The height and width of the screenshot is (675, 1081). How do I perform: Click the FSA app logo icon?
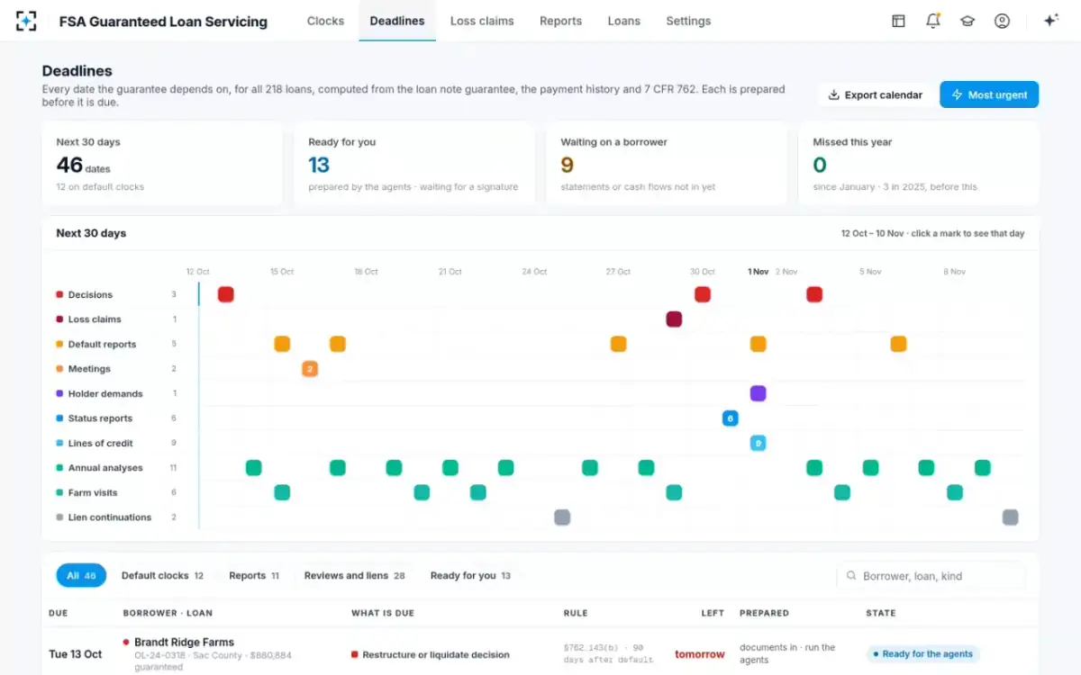[26, 21]
